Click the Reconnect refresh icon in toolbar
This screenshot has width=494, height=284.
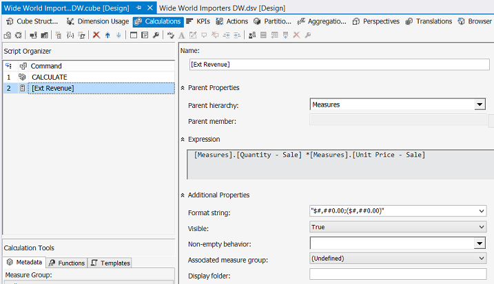click(x=18, y=34)
